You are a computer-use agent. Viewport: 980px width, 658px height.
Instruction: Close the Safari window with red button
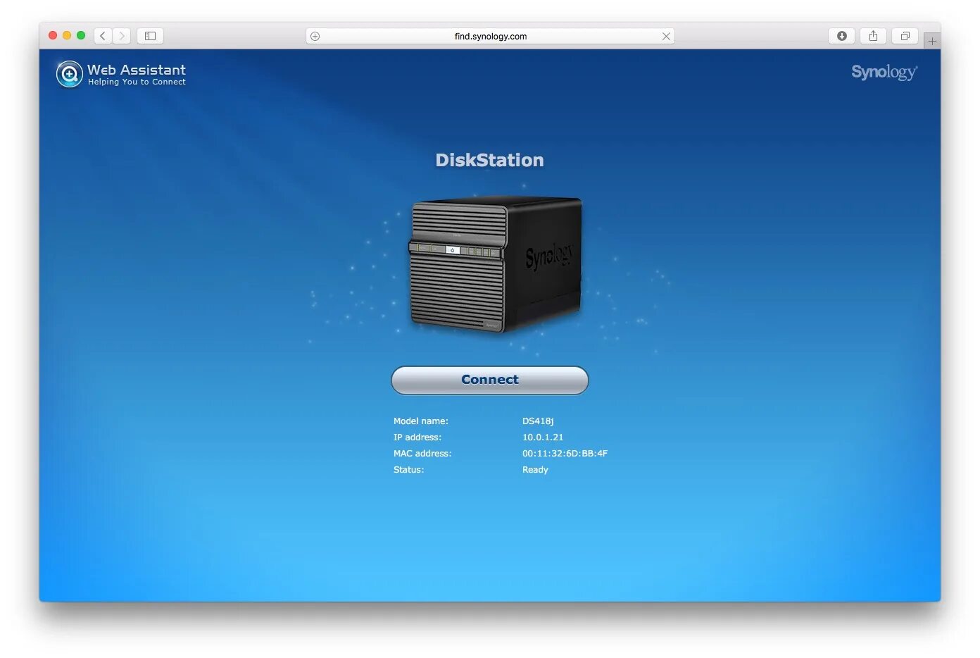click(x=53, y=35)
